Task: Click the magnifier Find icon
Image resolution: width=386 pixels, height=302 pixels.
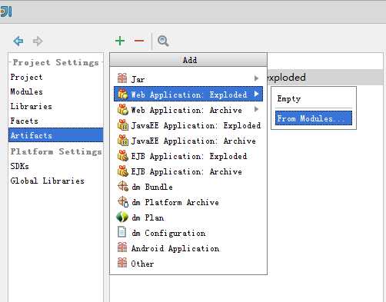Action: tap(163, 41)
